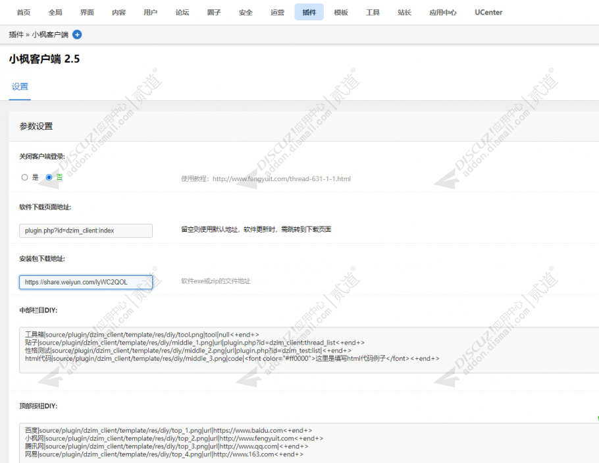Click inside the 中部栏目DIY text area
The height and width of the screenshot is (463, 599).
309,350
